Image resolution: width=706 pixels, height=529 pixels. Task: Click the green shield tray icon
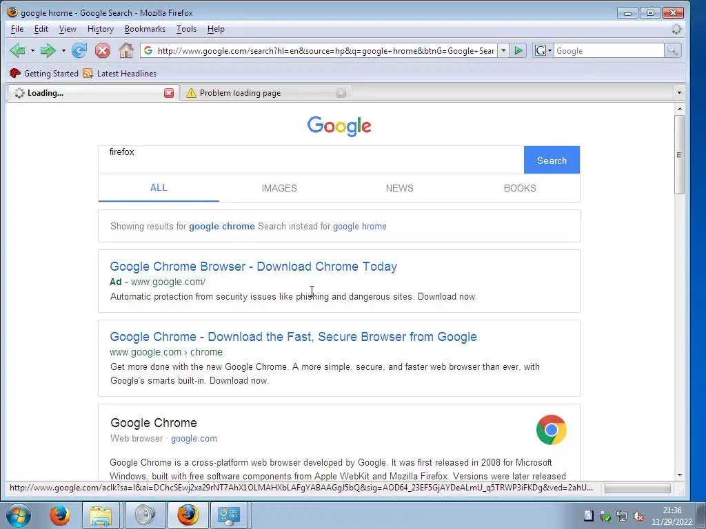(605, 517)
